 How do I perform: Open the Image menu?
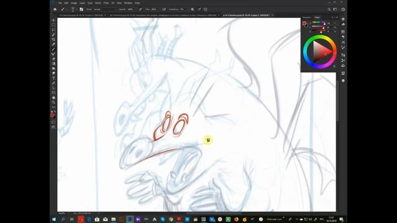74,3
